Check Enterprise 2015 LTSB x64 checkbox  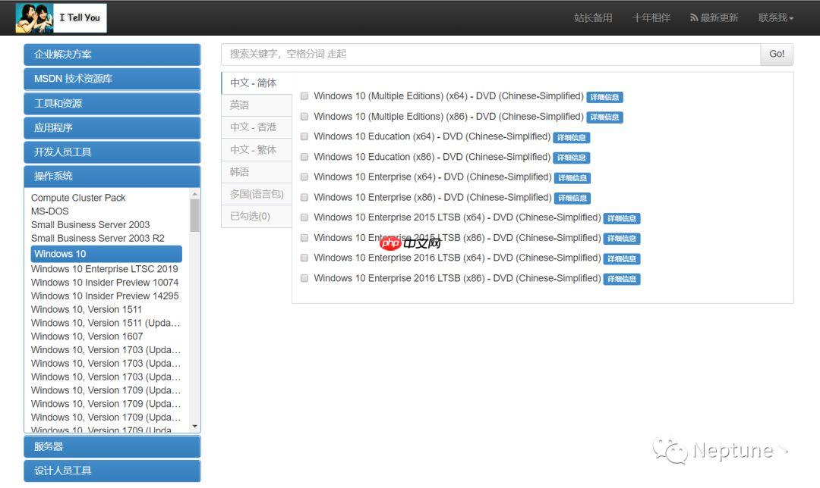pyautogui.click(x=304, y=217)
